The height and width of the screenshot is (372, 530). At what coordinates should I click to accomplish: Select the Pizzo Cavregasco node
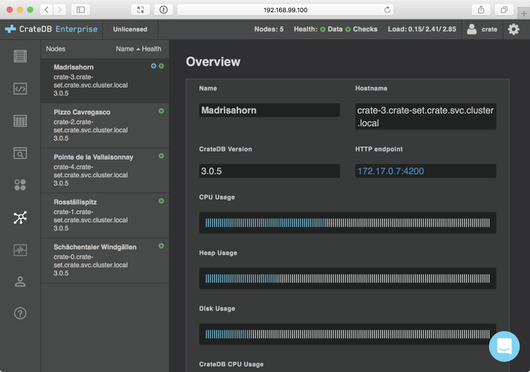click(x=105, y=126)
